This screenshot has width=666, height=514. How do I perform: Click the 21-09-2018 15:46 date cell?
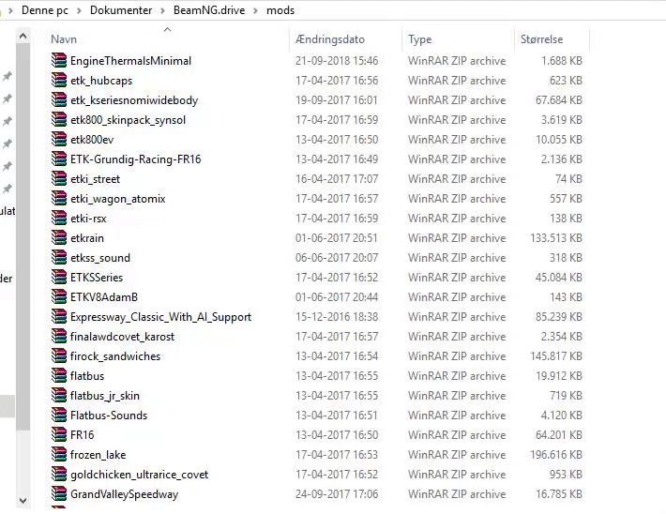(x=337, y=61)
